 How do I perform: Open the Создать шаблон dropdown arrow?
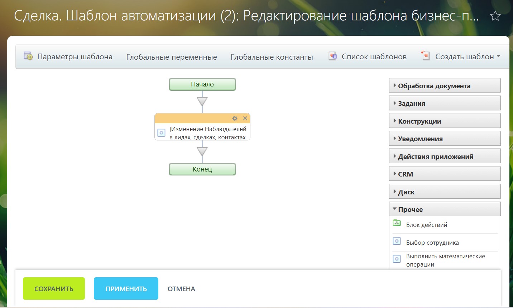click(x=498, y=56)
